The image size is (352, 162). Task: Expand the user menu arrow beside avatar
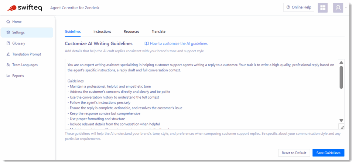(346, 8)
